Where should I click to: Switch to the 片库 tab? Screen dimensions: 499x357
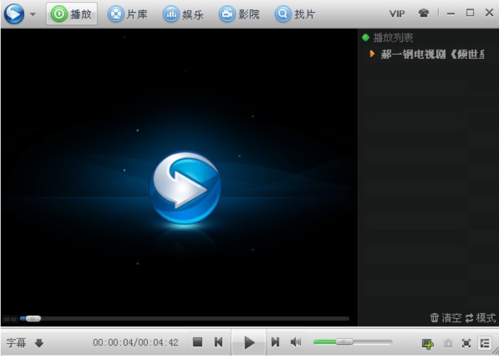128,13
